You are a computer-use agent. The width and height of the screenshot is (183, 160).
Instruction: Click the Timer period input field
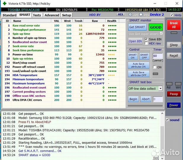point(157,56)
